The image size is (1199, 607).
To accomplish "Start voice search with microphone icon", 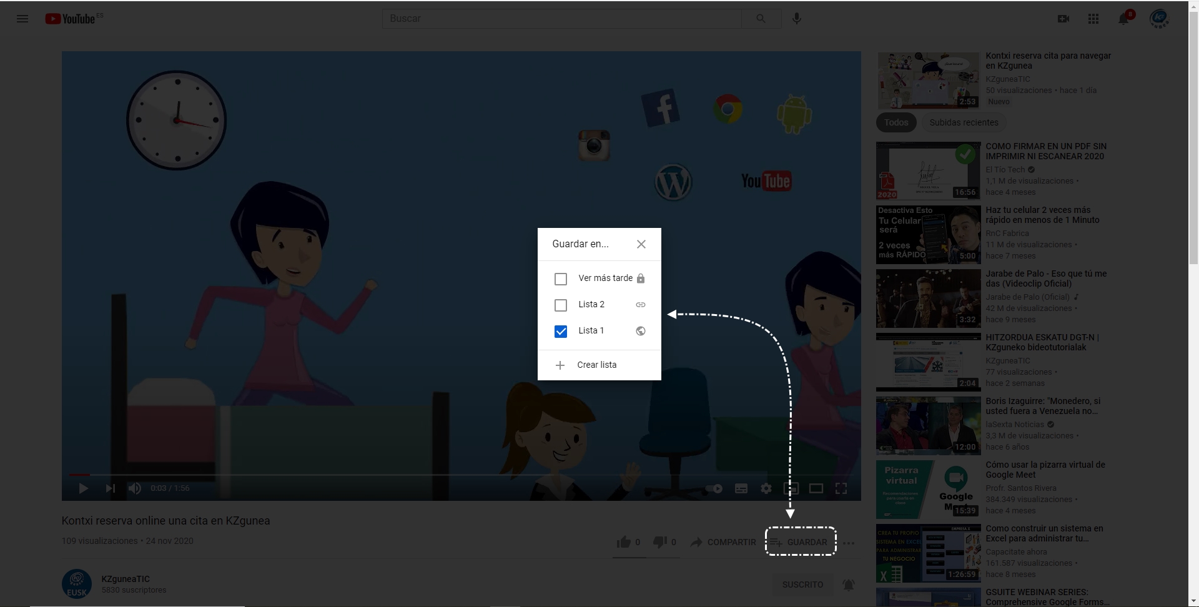I will click(x=796, y=19).
